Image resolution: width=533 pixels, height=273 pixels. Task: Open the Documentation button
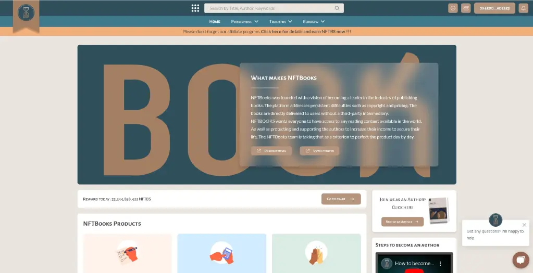tap(271, 151)
